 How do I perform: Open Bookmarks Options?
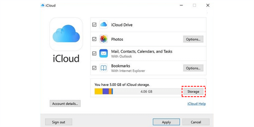193,68
